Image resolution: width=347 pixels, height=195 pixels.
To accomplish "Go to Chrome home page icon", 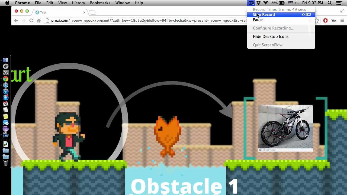I will (39, 21).
